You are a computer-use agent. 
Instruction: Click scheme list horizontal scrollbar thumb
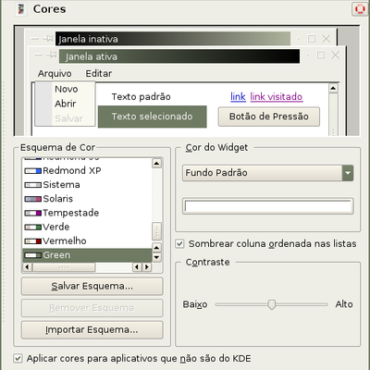click(64, 267)
